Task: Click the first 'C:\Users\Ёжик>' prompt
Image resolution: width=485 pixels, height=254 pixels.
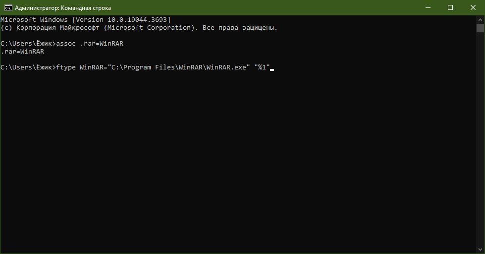Action: pyautogui.click(x=28, y=43)
